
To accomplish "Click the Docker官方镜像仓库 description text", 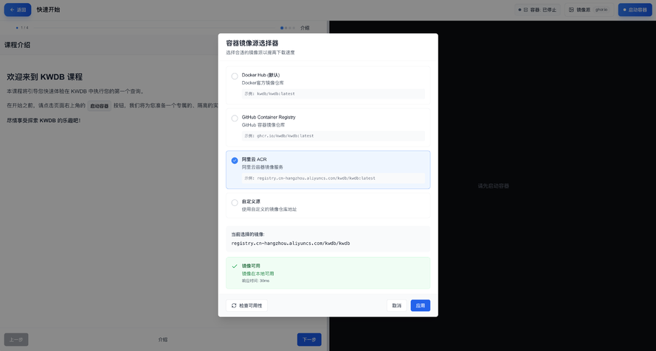I will point(263,83).
